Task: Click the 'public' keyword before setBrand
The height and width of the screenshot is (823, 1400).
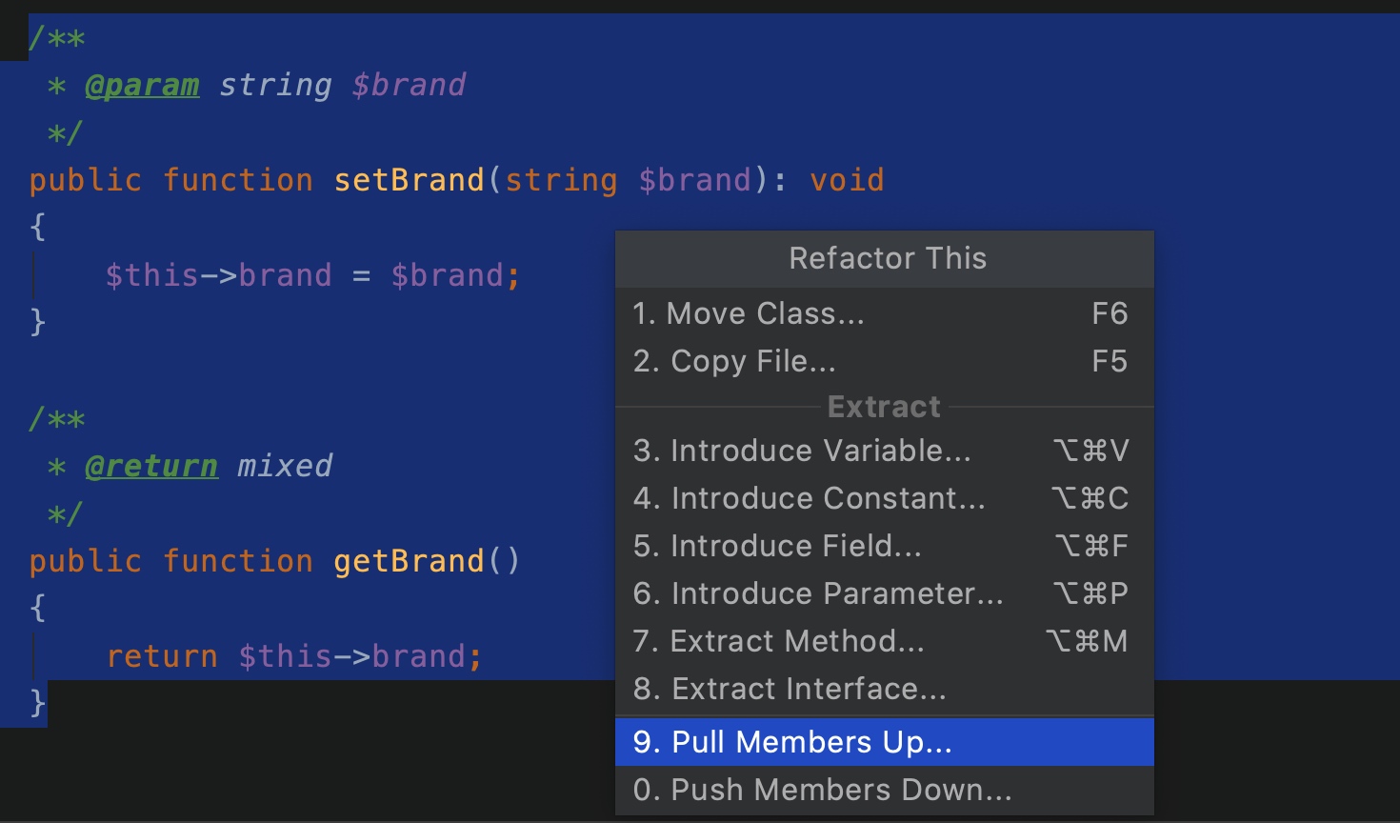Action: click(x=86, y=180)
